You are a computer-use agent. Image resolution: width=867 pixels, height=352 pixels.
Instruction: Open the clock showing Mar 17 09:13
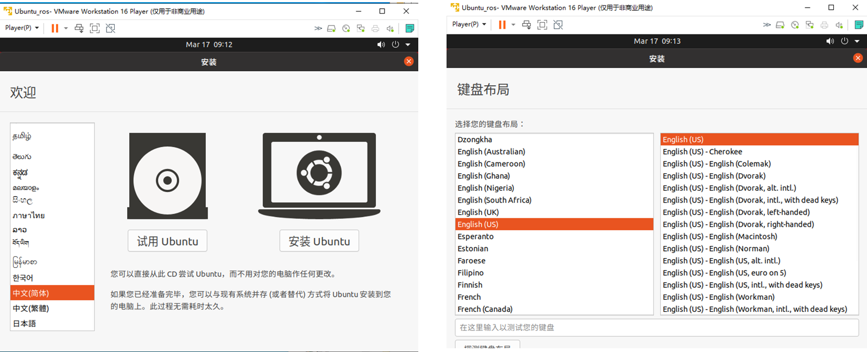click(657, 41)
